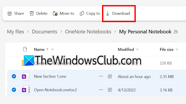The image size is (186, 104).
Task: Click the Share button in the toolbar
Action: click(16, 13)
